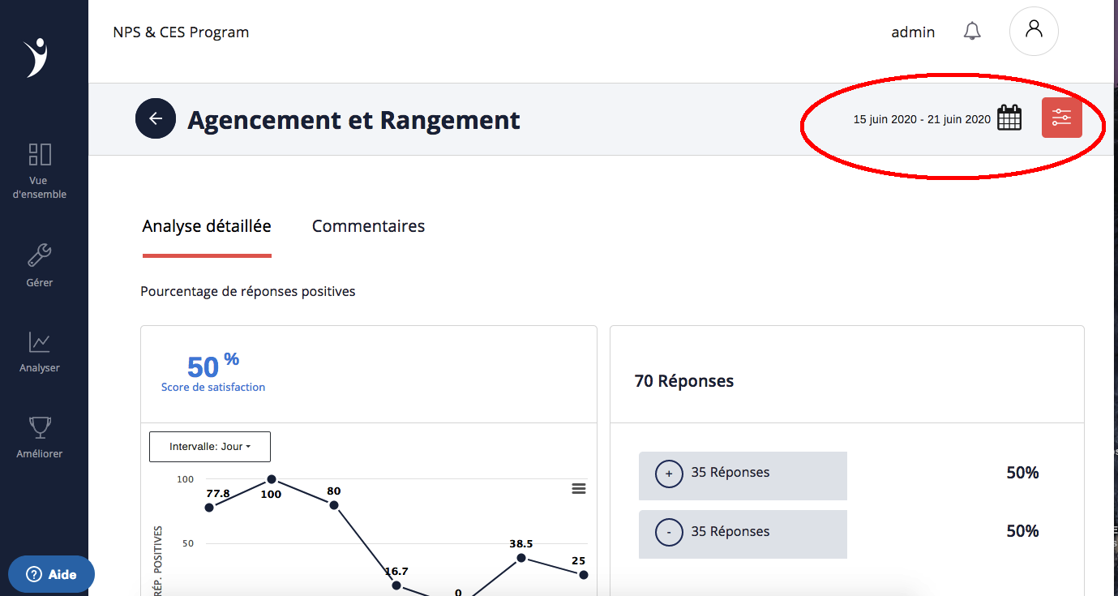Click the notification bell icon
The width and height of the screenshot is (1118, 596).
click(971, 32)
